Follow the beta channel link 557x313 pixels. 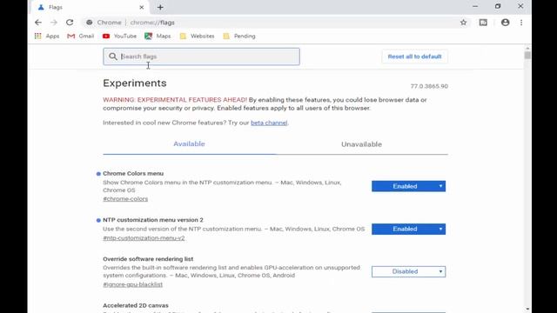click(x=269, y=123)
